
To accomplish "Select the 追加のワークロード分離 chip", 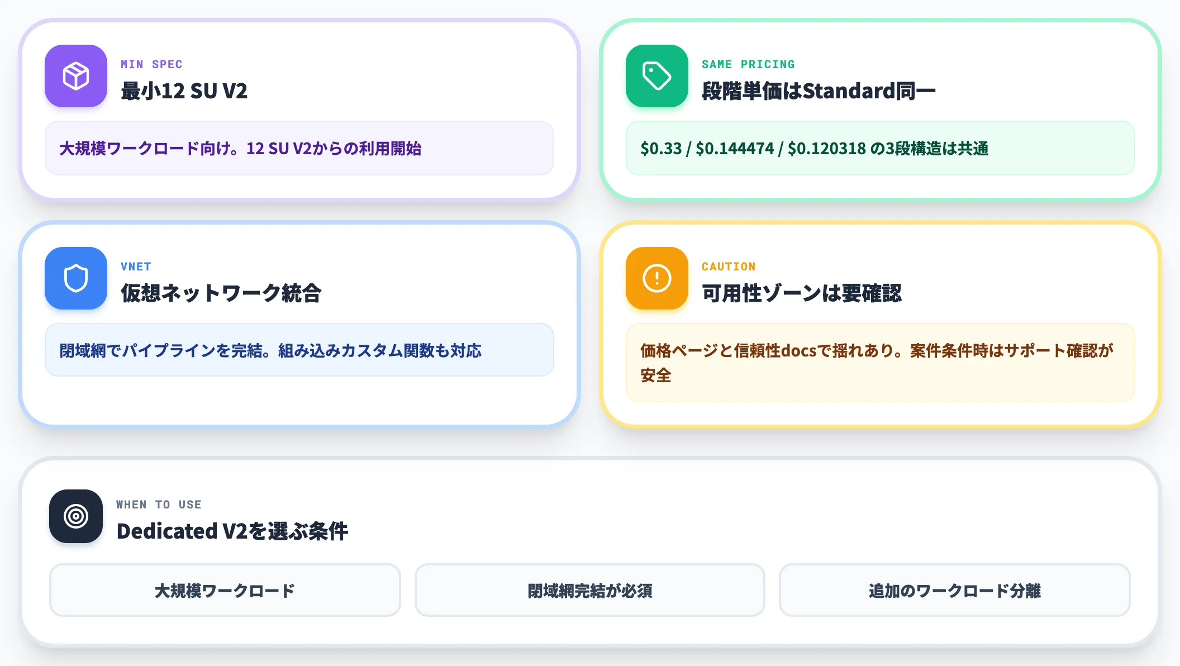I will [x=955, y=590].
